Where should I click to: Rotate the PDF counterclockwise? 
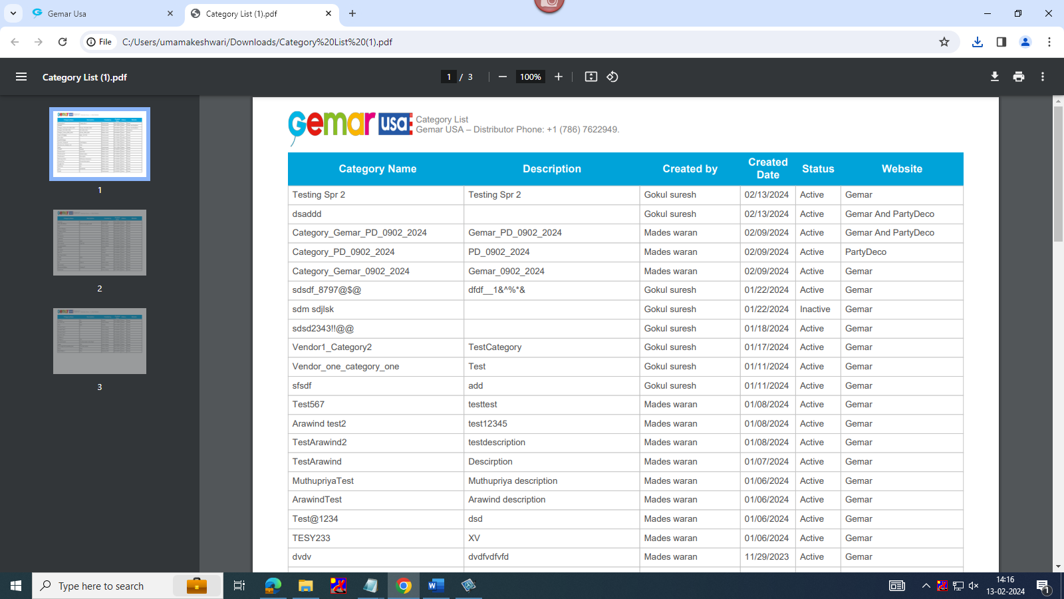coord(612,77)
